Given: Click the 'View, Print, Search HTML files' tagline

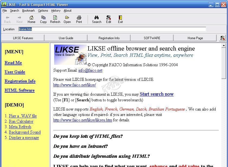Looking at the screenshot, I should click(x=140, y=55).
